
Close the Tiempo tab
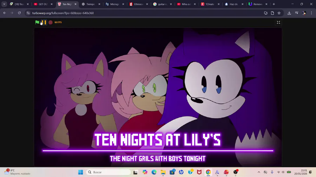[x=99, y=4]
